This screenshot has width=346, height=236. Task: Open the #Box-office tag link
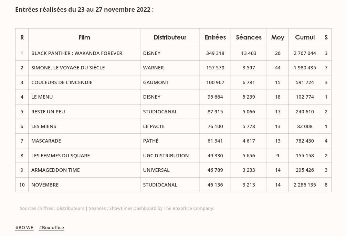click(51, 227)
